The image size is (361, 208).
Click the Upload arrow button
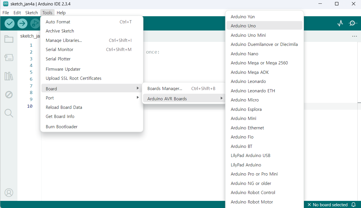point(22,23)
